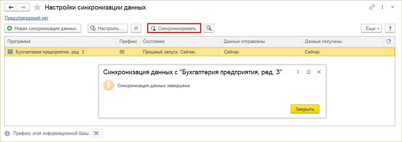Viewport: 402px width, 142px height.
Task: Click the Настроить... button
Action: pyautogui.click(x=108, y=28)
